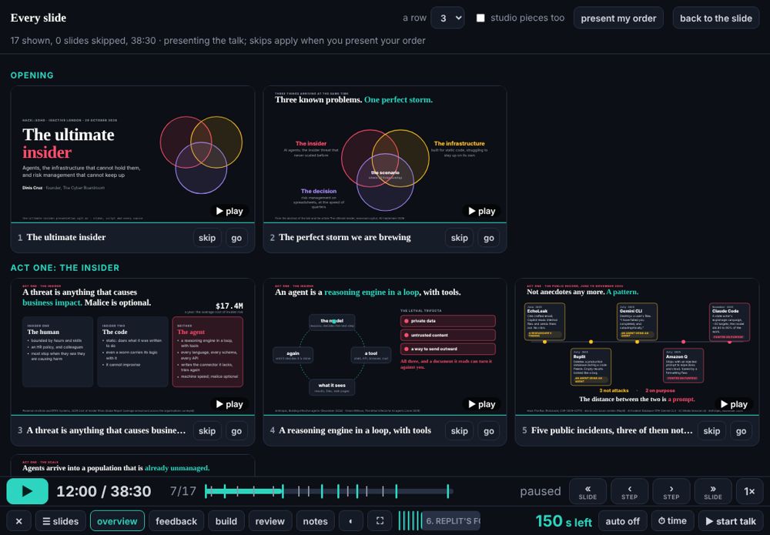
Task: Step backward with the left STEP button
Action: pyautogui.click(x=629, y=491)
